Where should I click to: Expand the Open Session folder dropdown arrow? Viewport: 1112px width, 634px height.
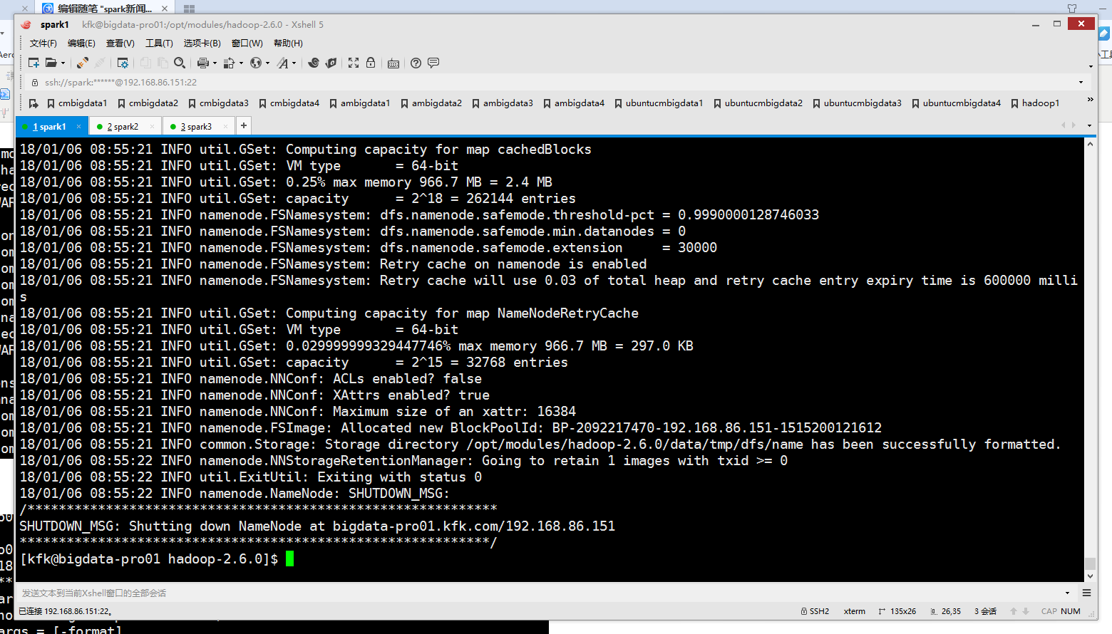[63, 63]
